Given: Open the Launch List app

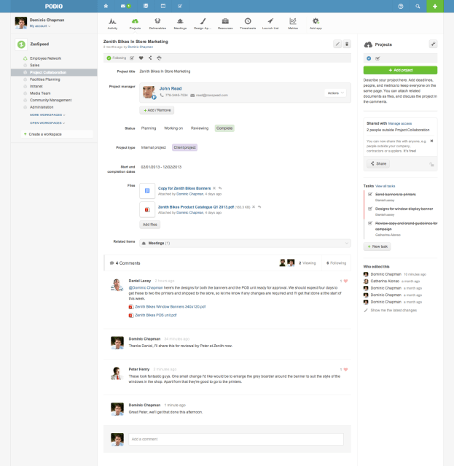Looking at the screenshot, I should tap(270, 23).
